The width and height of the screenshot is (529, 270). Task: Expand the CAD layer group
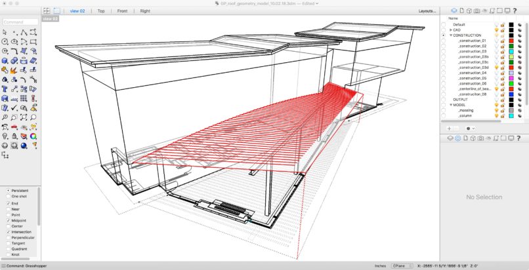coord(451,29)
